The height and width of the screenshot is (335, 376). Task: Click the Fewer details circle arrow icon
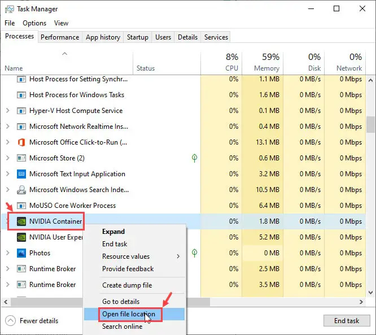point(10,321)
